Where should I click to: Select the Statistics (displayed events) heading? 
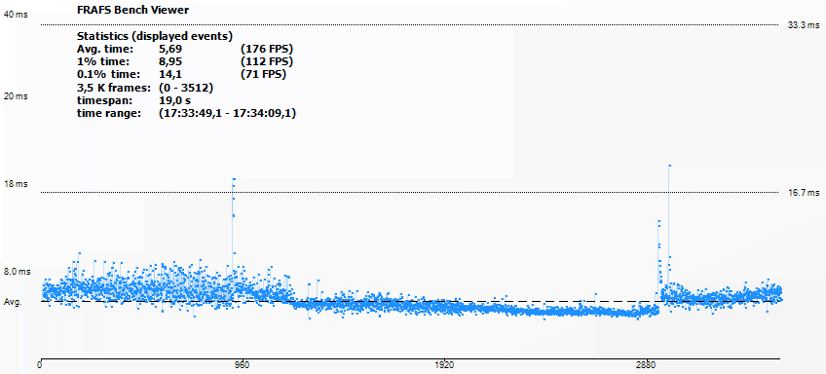point(155,36)
